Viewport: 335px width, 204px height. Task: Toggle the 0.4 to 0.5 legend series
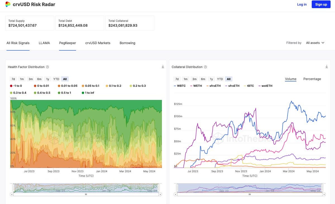click(x=42, y=93)
